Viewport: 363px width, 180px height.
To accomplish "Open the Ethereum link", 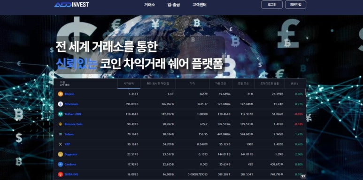I will tap(71, 104).
